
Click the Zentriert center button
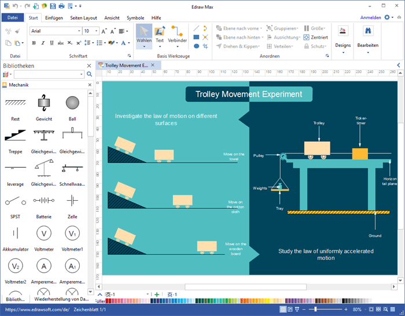click(x=316, y=37)
